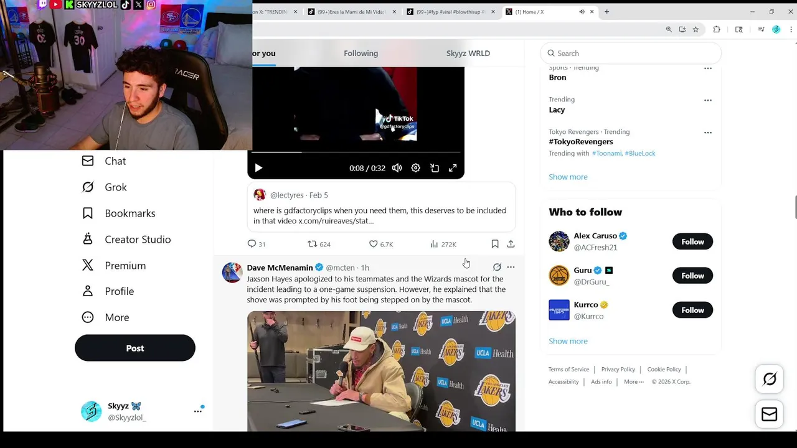797x448 pixels.
Task: Bookmark the post with 272K views
Action: [x=495, y=244]
